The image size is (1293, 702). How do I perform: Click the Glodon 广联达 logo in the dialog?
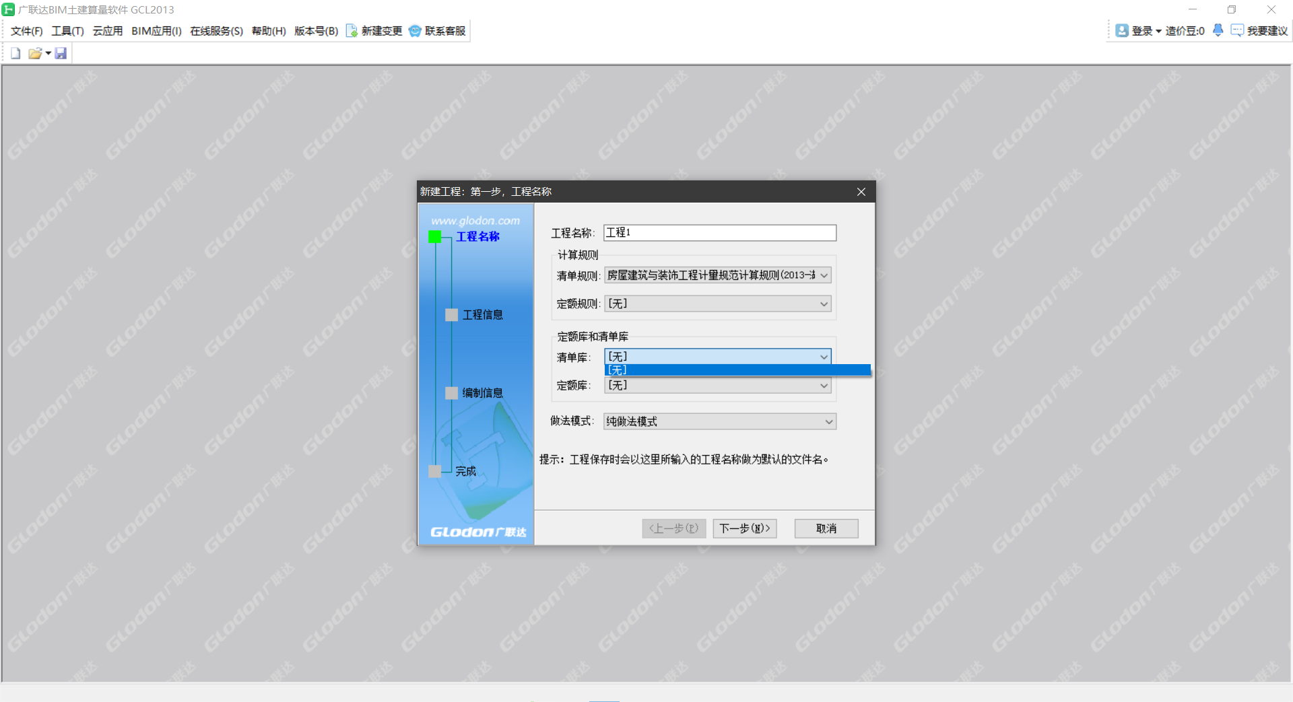pyautogui.click(x=478, y=532)
